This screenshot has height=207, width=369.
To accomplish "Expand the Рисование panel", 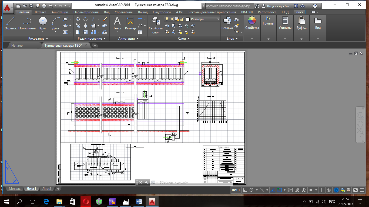I will [38, 39].
